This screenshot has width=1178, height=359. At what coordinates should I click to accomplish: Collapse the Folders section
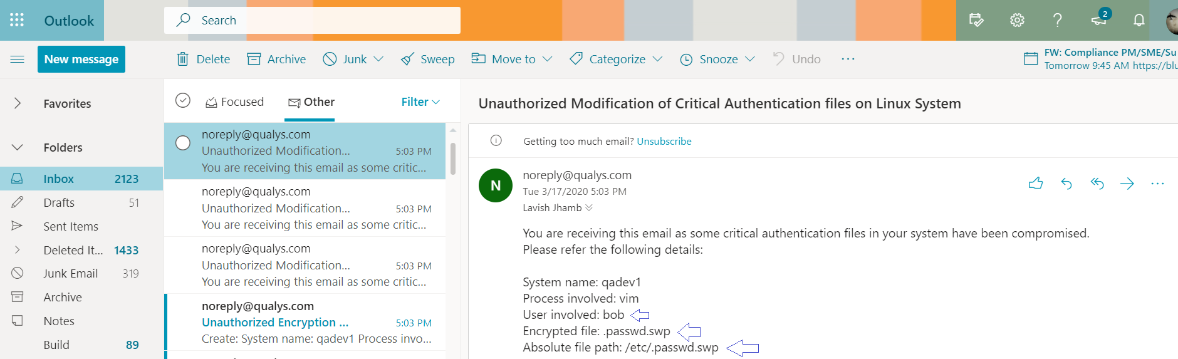click(x=18, y=147)
